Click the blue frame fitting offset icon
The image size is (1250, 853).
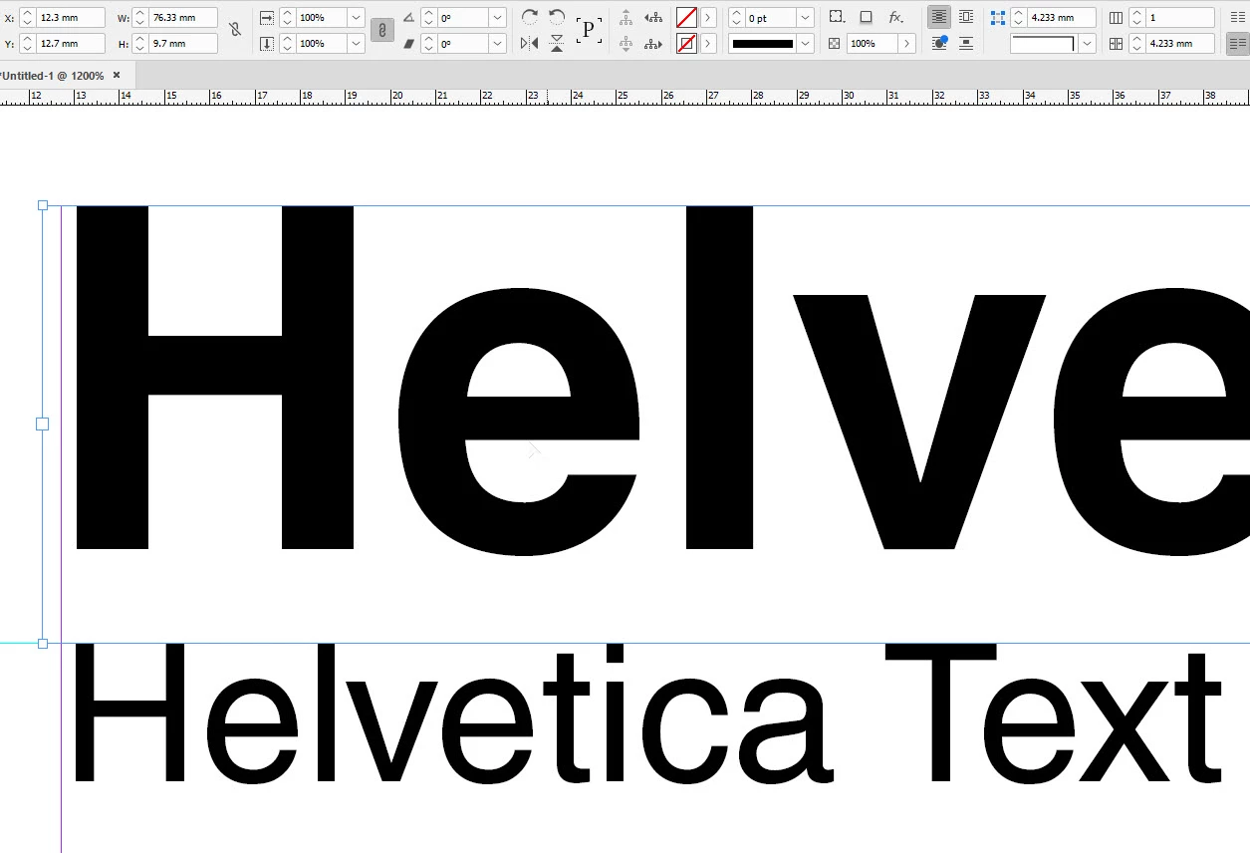pyautogui.click(x=998, y=17)
